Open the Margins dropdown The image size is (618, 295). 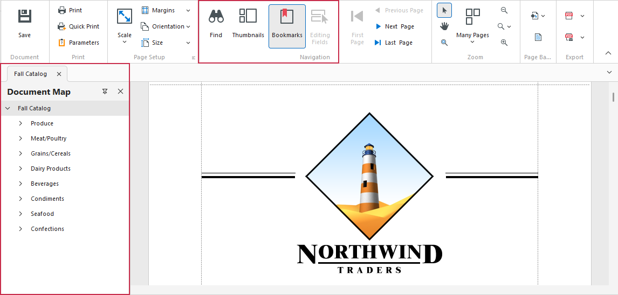click(166, 10)
